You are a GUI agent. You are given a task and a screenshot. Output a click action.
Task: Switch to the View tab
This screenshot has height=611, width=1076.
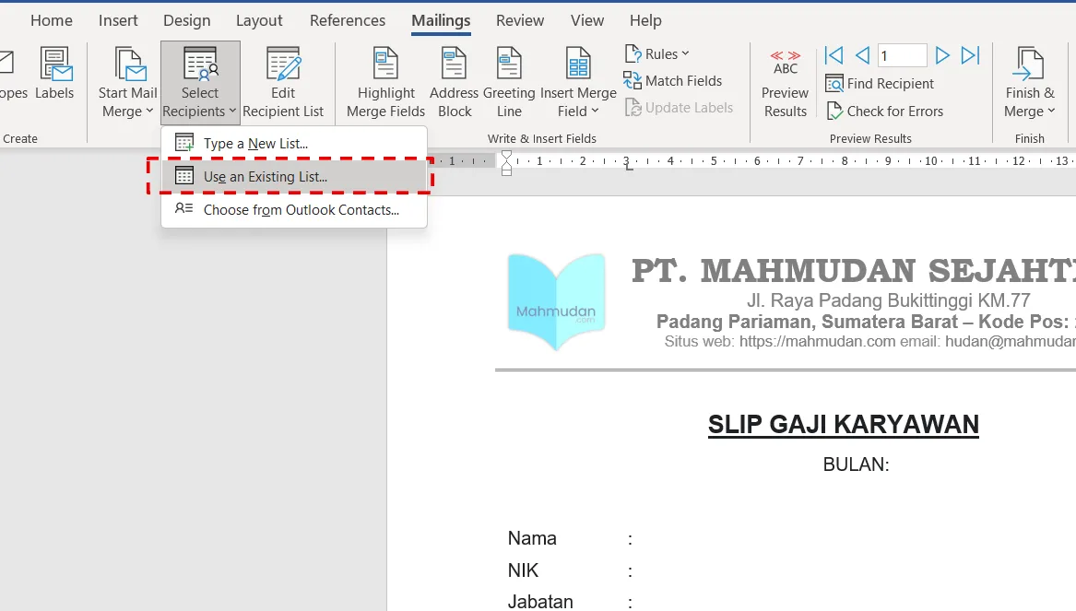coord(587,20)
